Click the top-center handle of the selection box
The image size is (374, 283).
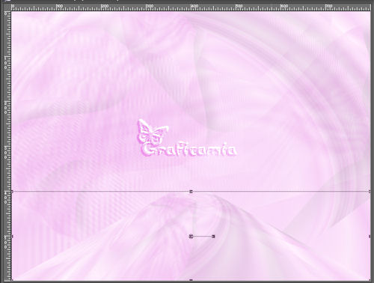tap(191, 192)
